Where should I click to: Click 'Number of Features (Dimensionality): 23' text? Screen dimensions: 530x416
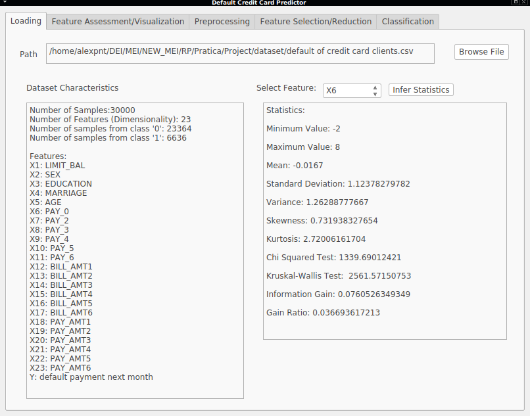(110, 120)
